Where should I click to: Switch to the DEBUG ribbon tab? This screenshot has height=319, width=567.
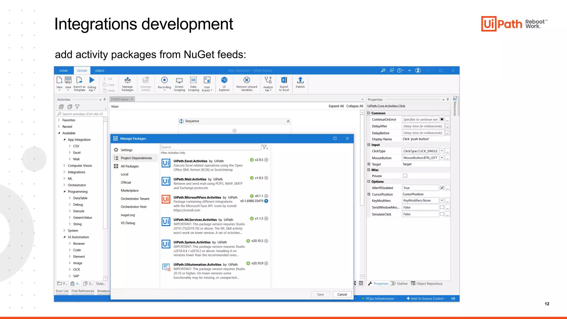[100, 71]
